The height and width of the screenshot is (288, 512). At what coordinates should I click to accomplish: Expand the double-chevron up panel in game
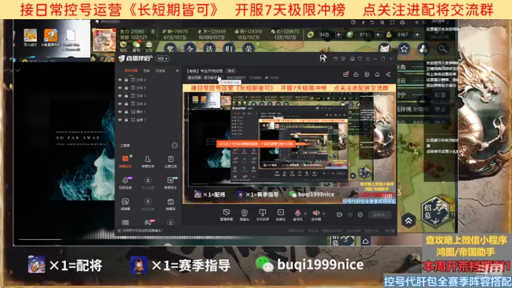tap(408, 221)
